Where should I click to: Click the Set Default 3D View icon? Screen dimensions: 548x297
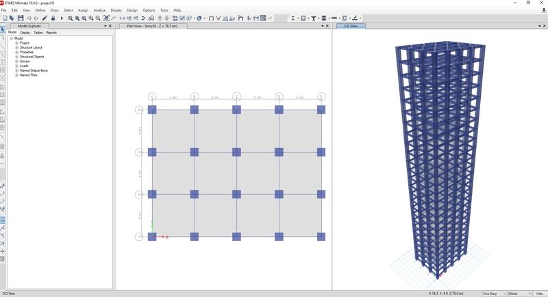coord(123,18)
